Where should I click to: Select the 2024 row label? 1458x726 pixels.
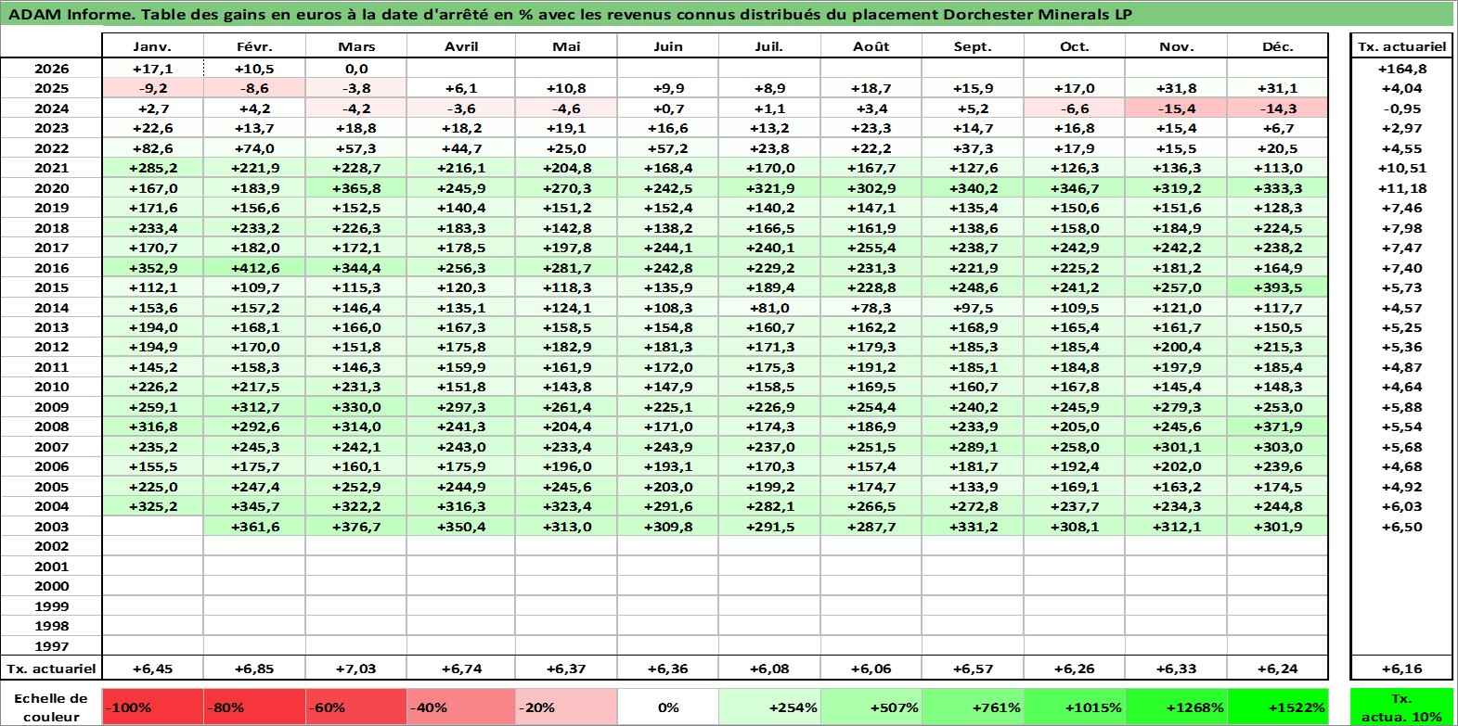click(x=51, y=108)
